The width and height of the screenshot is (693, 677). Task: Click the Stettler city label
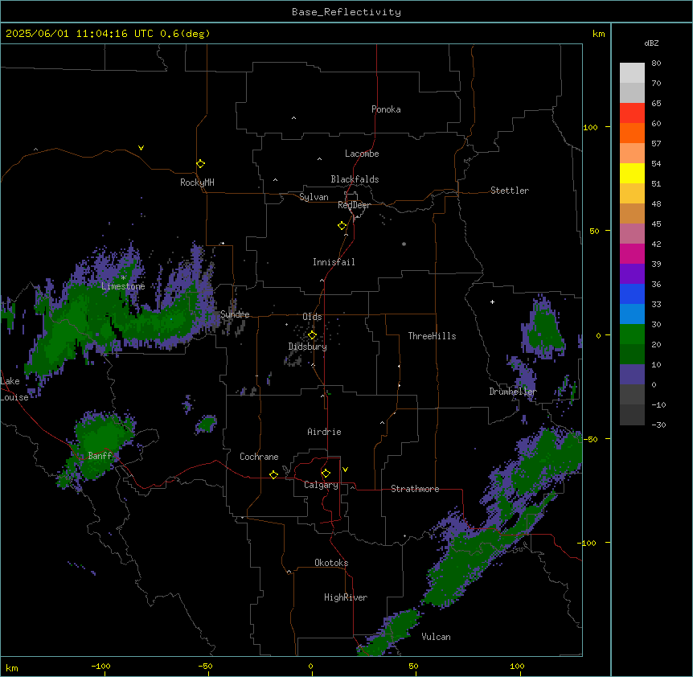(510, 191)
